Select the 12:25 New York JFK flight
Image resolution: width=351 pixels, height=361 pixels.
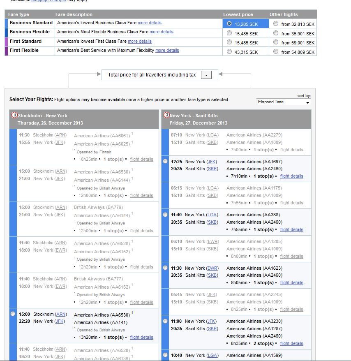pos(165,162)
